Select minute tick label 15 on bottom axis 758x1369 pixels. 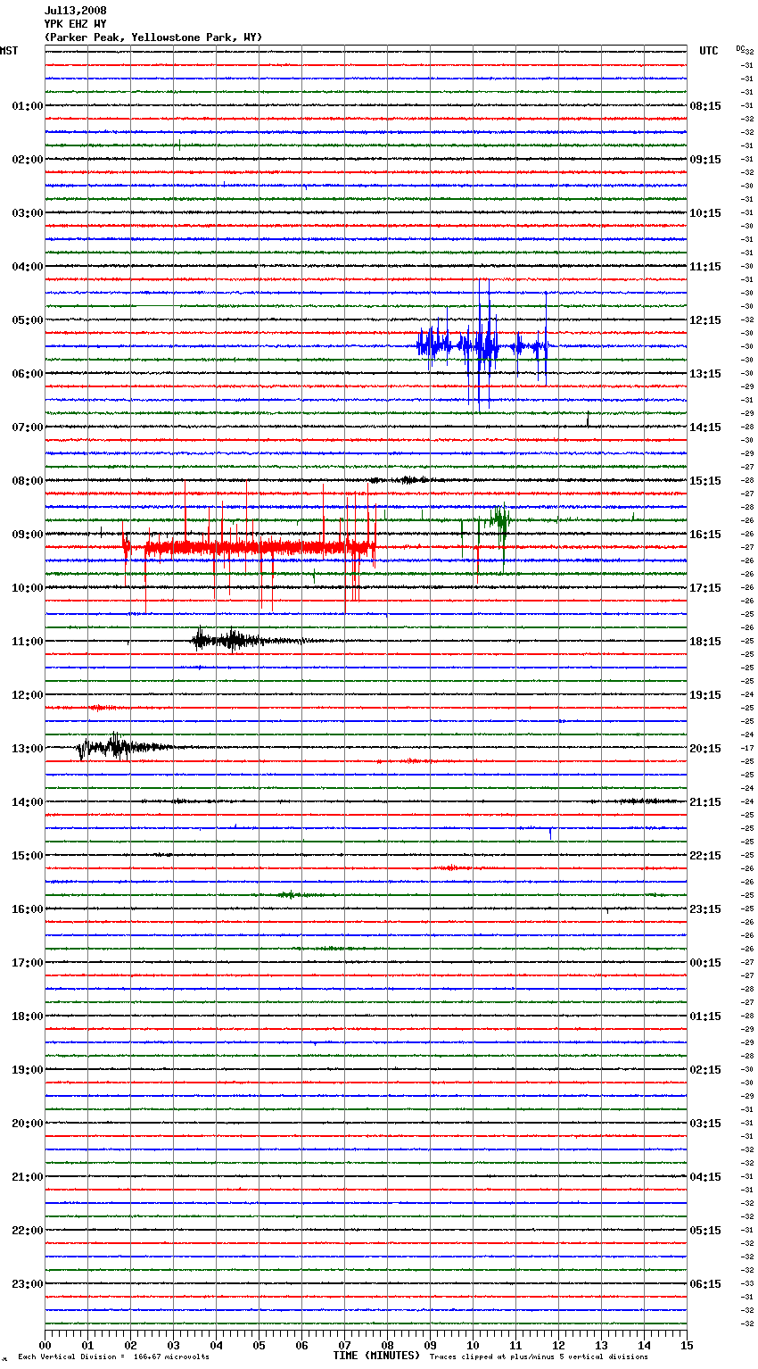[687, 1345]
